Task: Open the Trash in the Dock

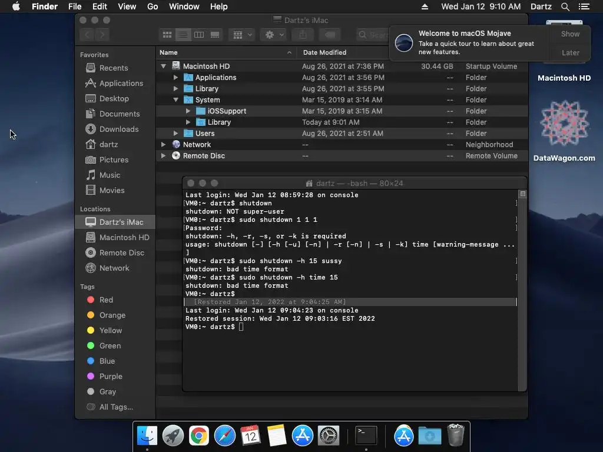Action: pyautogui.click(x=456, y=436)
